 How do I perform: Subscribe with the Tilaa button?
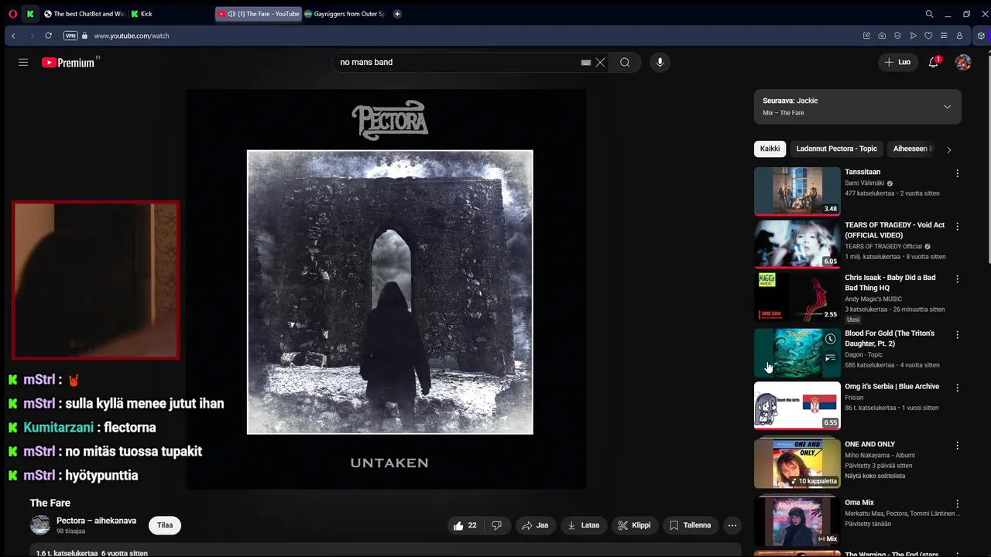[x=165, y=525]
